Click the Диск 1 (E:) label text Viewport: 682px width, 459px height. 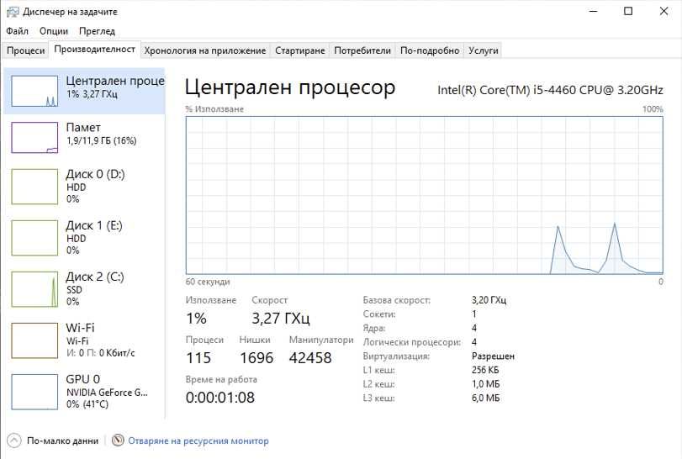click(x=94, y=225)
